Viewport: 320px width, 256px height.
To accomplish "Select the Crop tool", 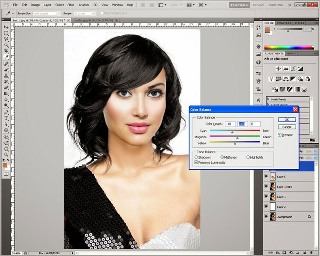I will (x=6, y=51).
